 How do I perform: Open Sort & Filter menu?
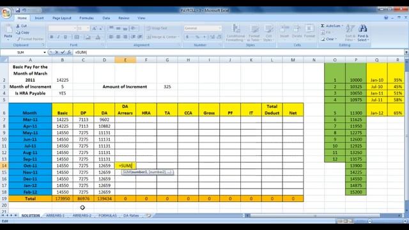pyautogui.click(x=350, y=33)
